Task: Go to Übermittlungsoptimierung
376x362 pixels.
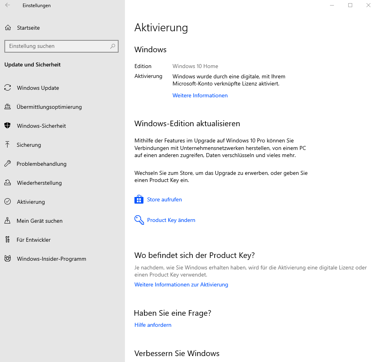Action: coord(62,107)
